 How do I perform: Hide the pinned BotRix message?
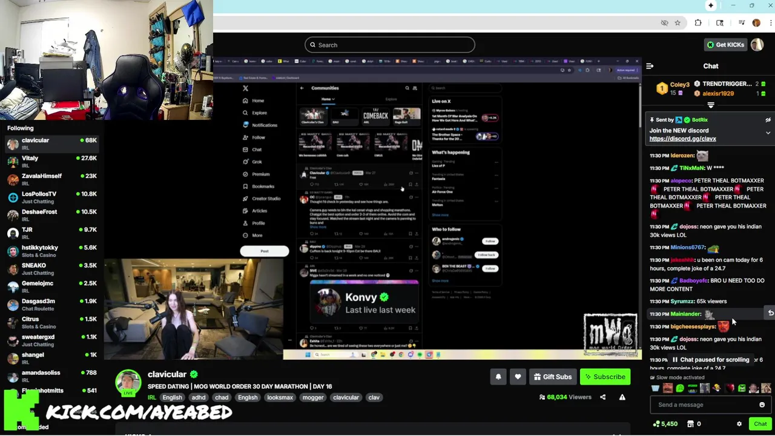click(768, 120)
